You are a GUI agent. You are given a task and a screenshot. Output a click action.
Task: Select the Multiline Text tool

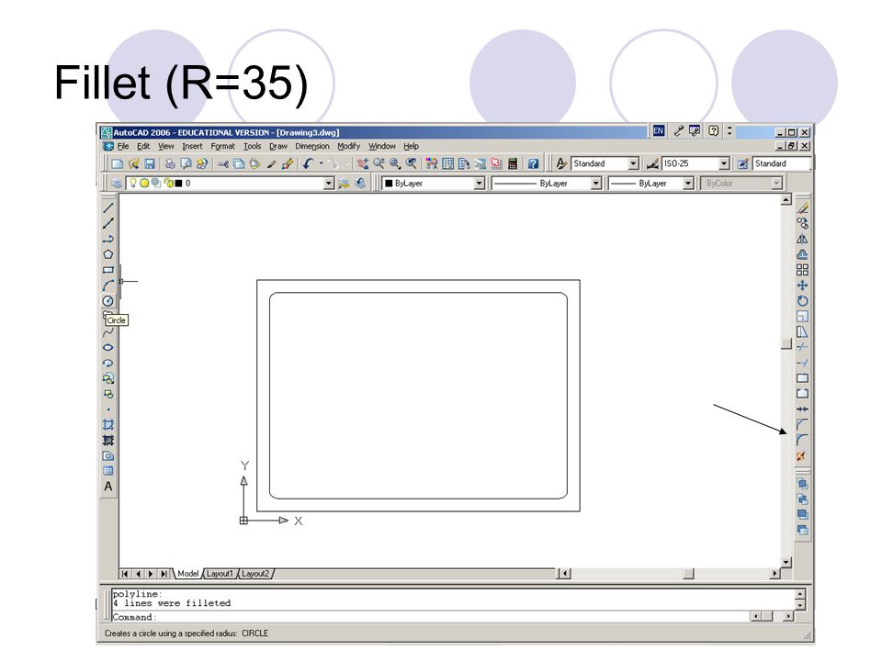(108, 487)
